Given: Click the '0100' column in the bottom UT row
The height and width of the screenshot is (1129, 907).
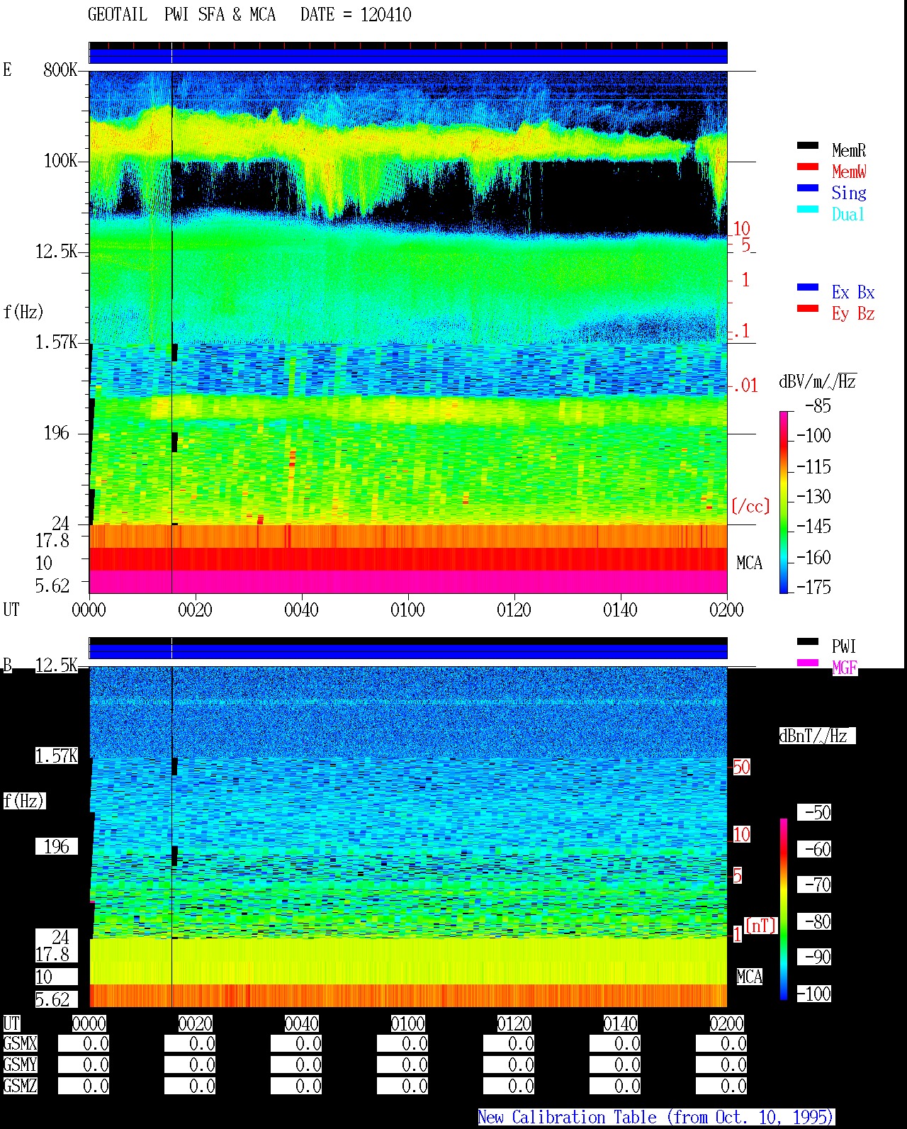Looking at the screenshot, I should (x=407, y=1023).
